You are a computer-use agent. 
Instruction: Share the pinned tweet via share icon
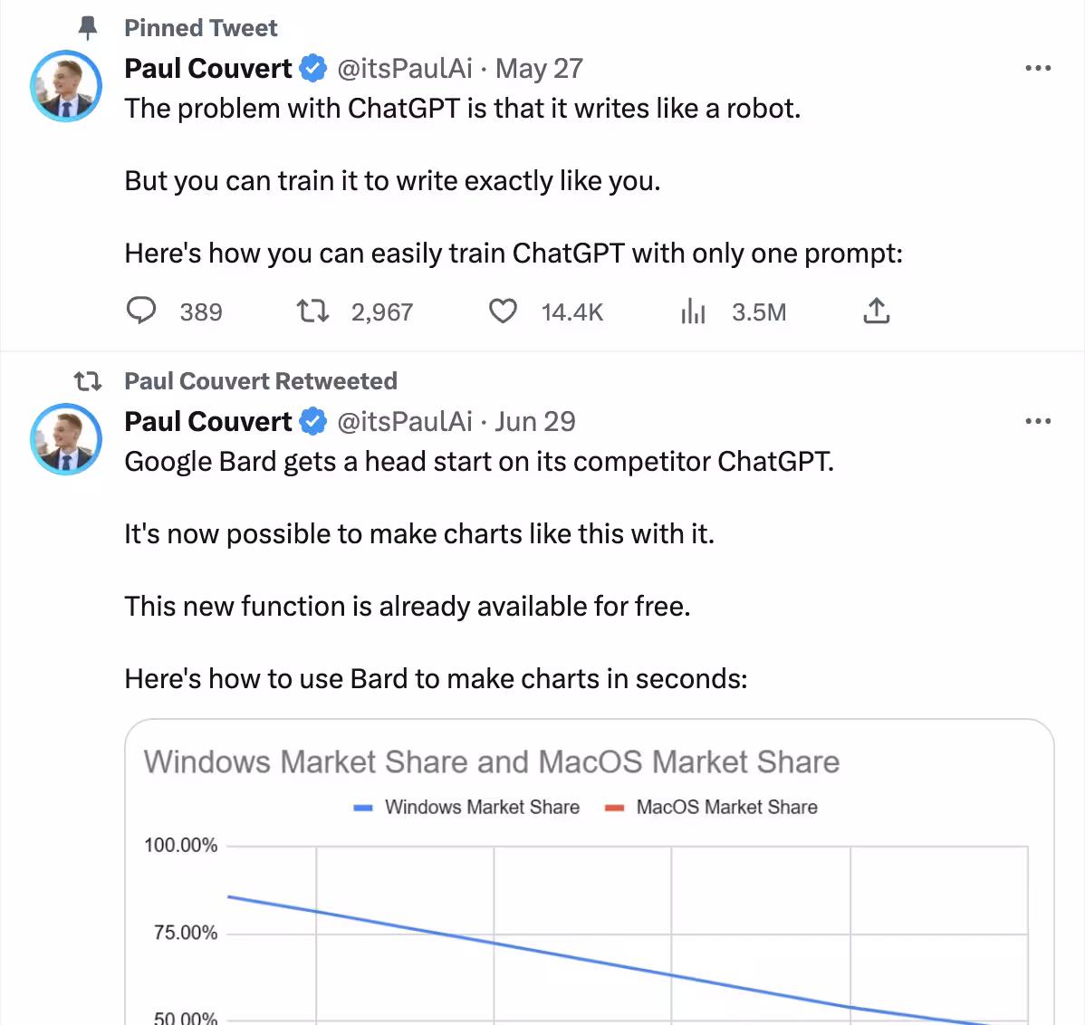point(876,311)
